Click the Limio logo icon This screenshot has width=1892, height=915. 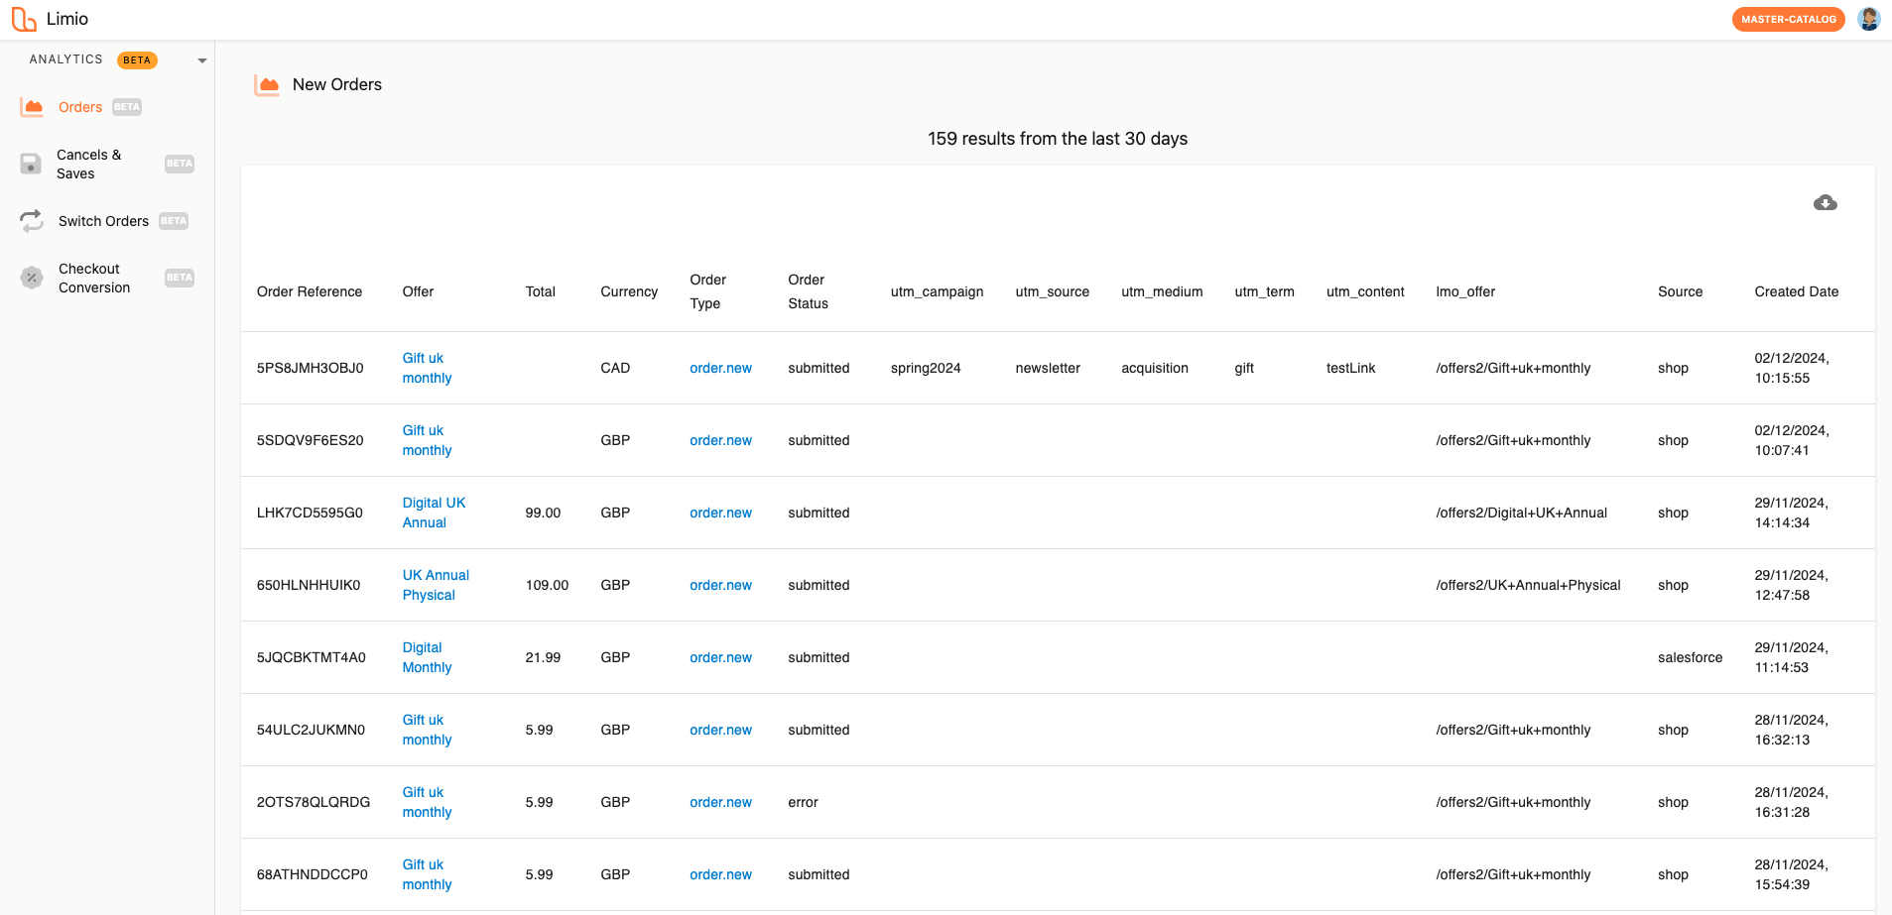[24, 19]
